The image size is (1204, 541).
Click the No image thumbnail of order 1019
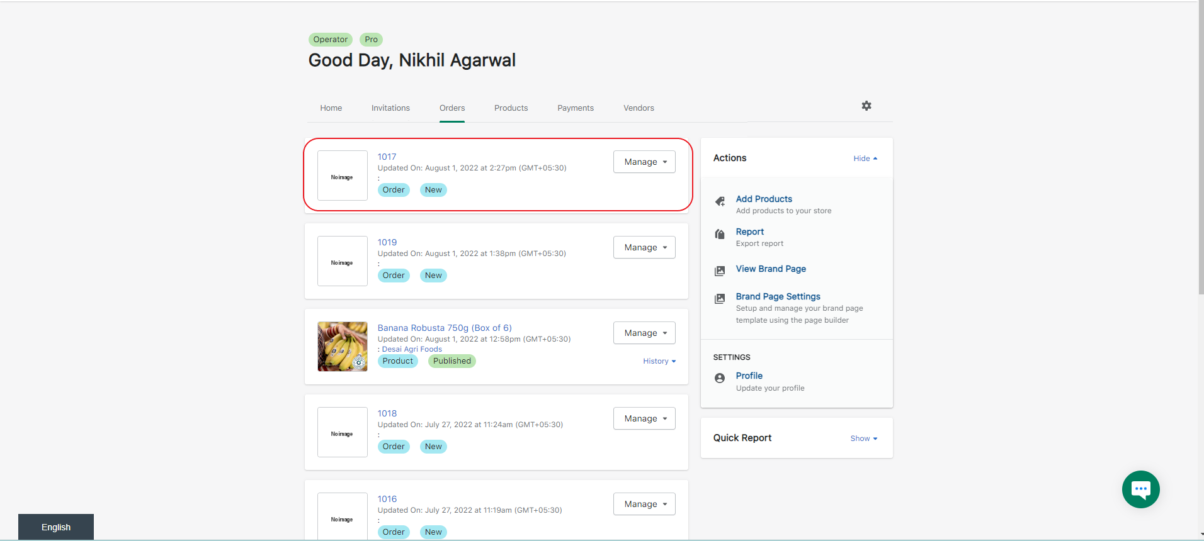343,261
